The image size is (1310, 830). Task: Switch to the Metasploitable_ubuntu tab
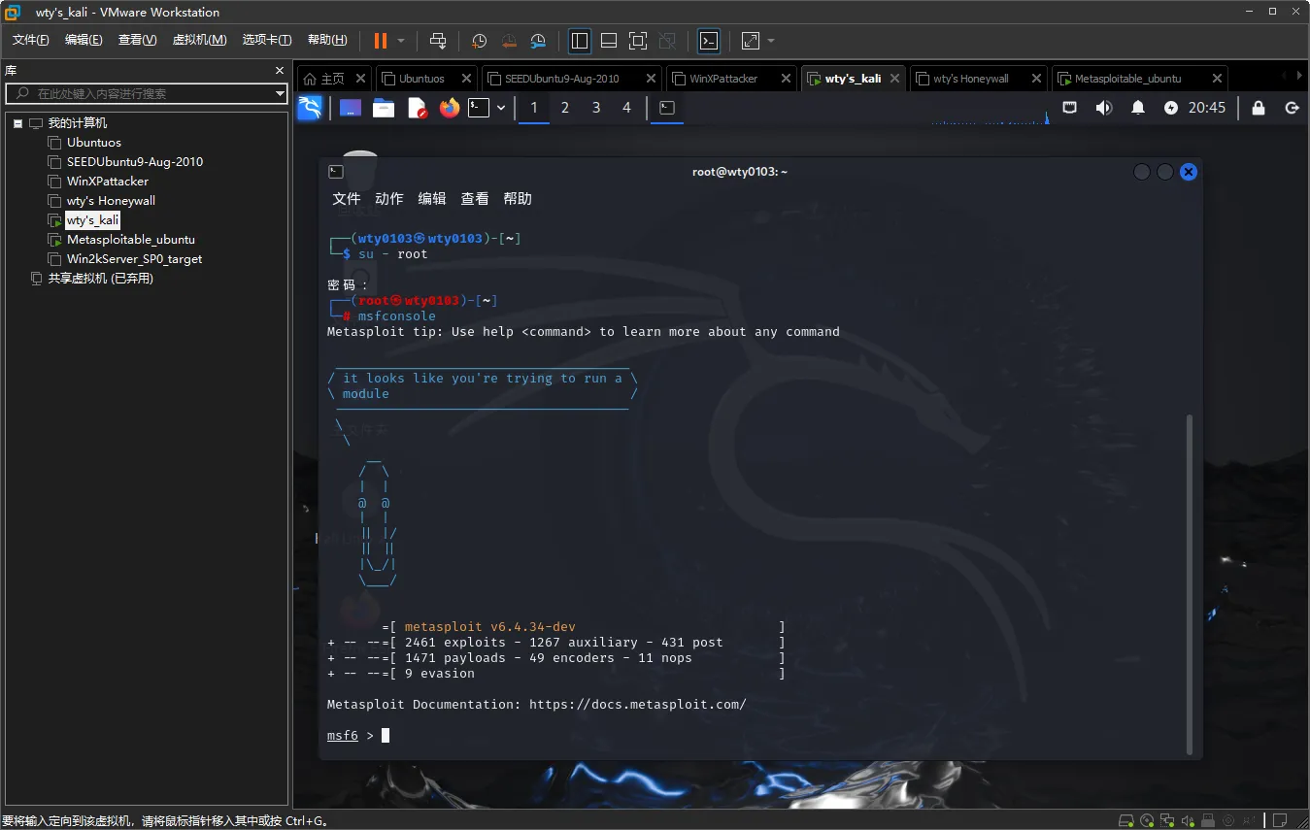point(1127,79)
